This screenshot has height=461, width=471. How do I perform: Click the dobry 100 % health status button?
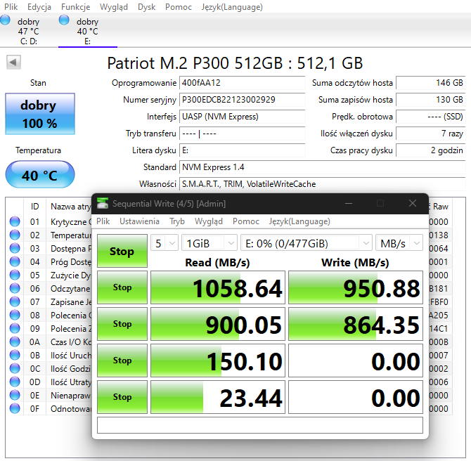pos(39,115)
